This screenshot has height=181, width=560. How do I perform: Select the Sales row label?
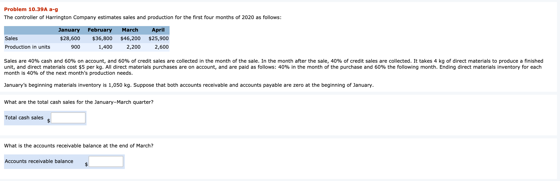pyautogui.click(x=11, y=38)
